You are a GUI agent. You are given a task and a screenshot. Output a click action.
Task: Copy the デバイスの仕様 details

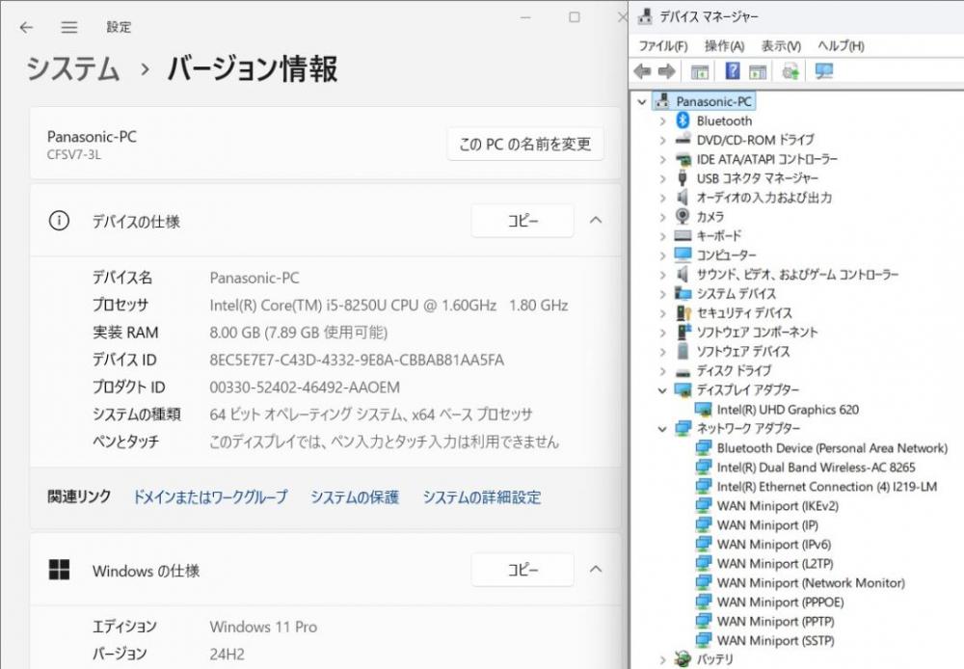(522, 221)
